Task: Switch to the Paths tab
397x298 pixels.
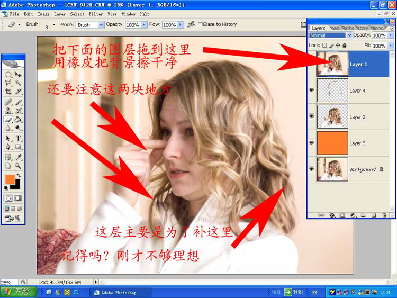Action: (x=348, y=28)
